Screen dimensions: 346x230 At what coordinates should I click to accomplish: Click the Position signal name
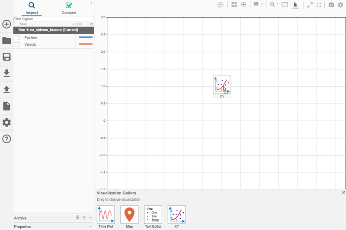point(31,38)
